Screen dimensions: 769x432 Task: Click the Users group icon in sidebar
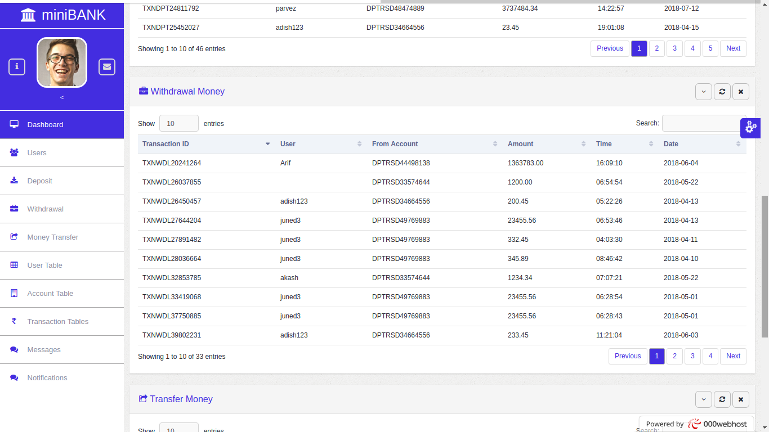click(14, 152)
